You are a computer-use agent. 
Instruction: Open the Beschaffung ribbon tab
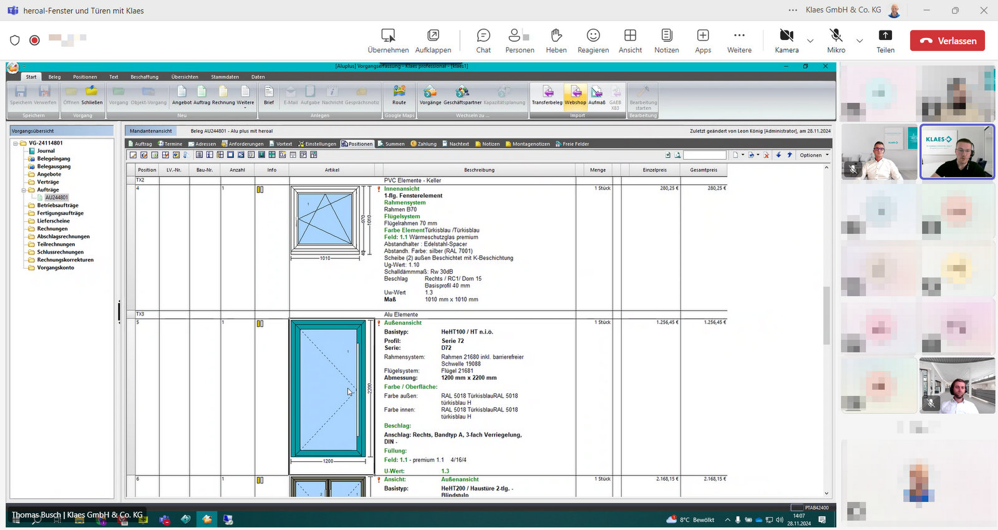(x=144, y=77)
